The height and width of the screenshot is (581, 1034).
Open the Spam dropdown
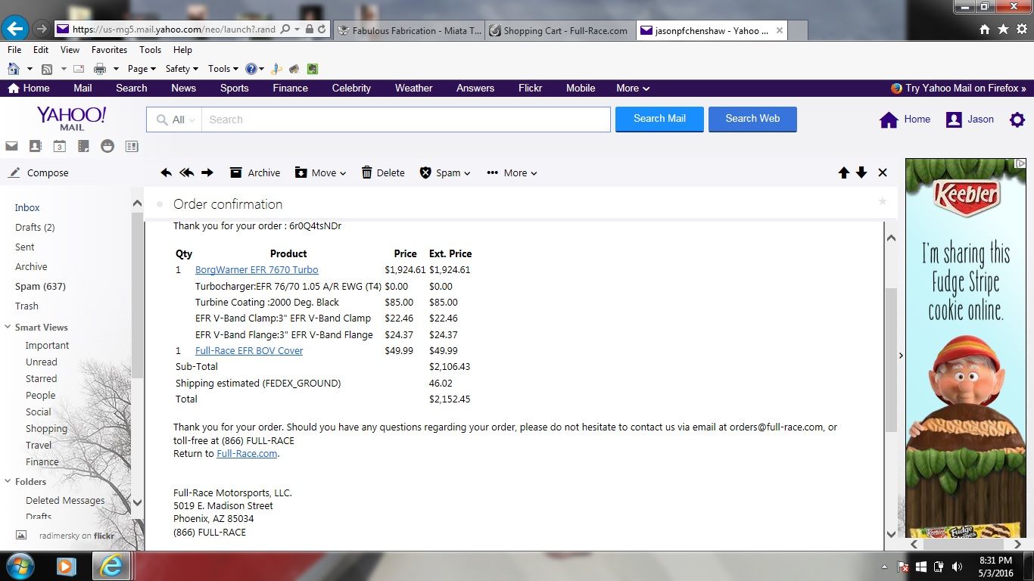point(445,172)
